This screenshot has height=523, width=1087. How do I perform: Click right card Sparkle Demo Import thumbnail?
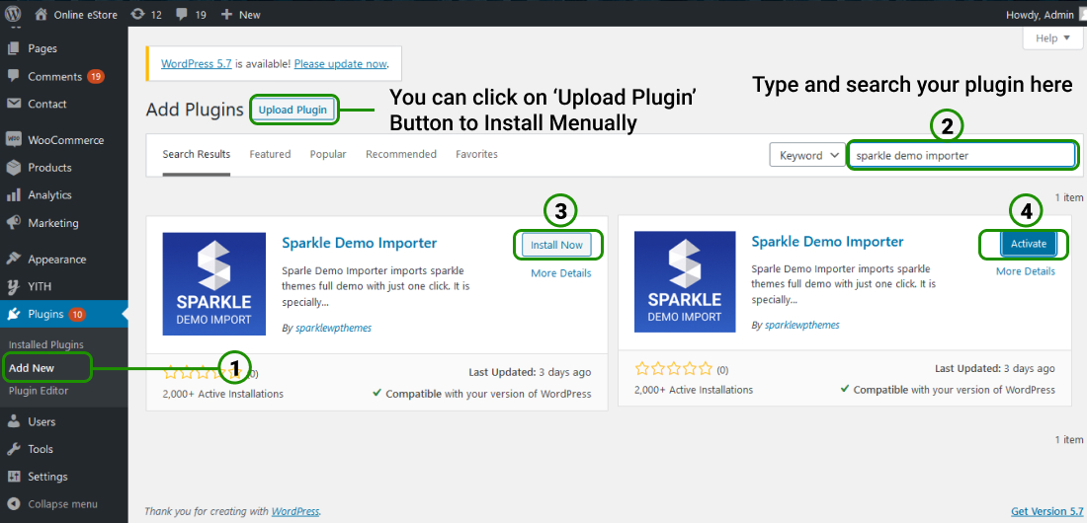(686, 282)
